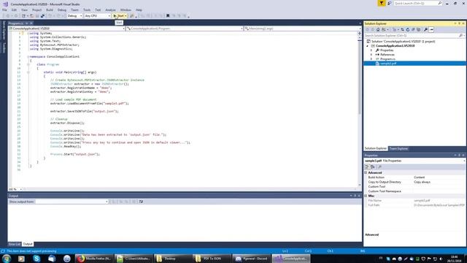467x263 pixels.
Task: Click the Quick Launch search box
Action: 418,3
